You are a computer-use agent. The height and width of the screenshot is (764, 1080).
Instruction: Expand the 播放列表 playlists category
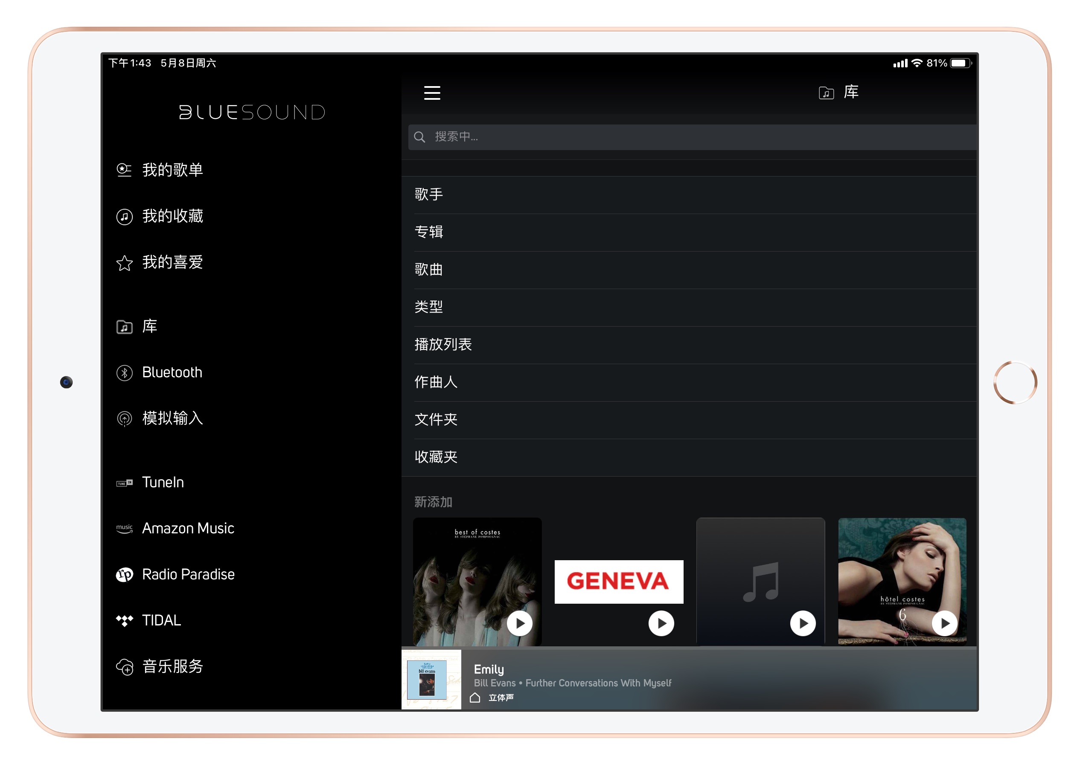point(443,344)
